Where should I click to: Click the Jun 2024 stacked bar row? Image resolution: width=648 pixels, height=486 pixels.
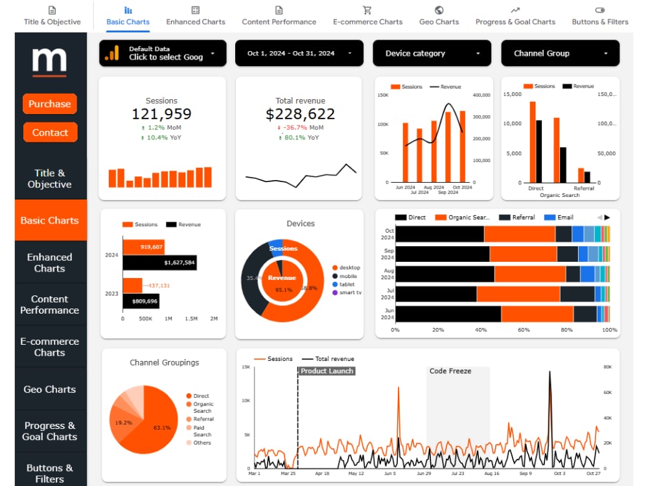click(503, 314)
